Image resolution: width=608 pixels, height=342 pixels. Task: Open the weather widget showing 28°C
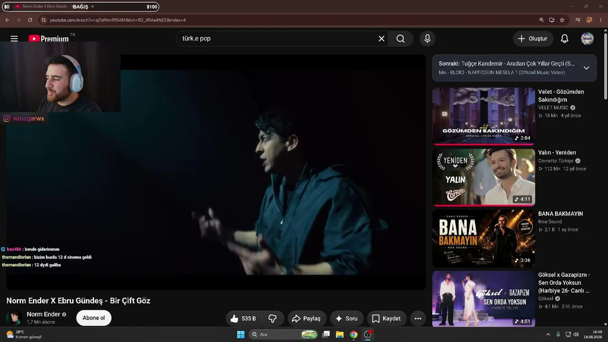point(23,334)
